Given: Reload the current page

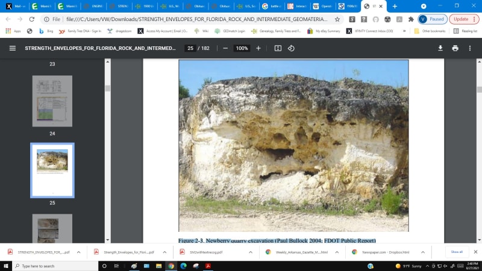Looking at the screenshot, I should point(32,19).
